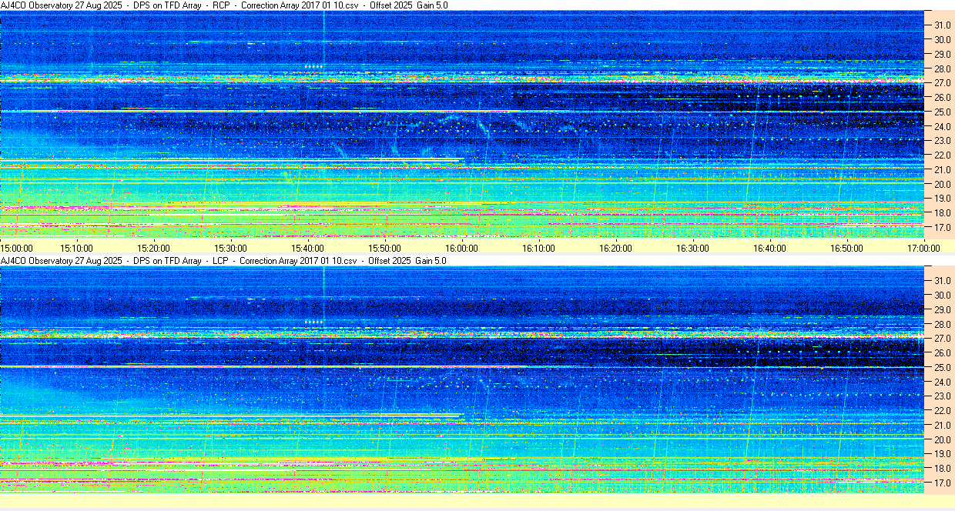The height and width of the screenshot is (511, 955).
Task: Click 19.0 on the LCP frequency scale
Action: click(943, 454)
